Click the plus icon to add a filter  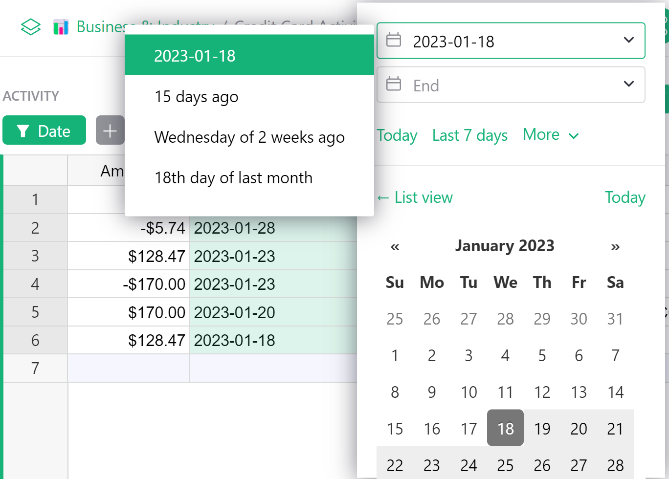(110, 130)
